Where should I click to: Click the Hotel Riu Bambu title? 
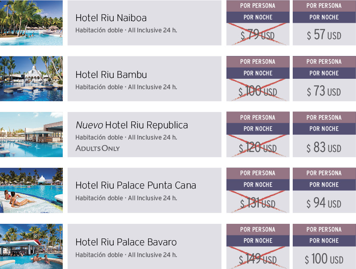coord(111,75)
